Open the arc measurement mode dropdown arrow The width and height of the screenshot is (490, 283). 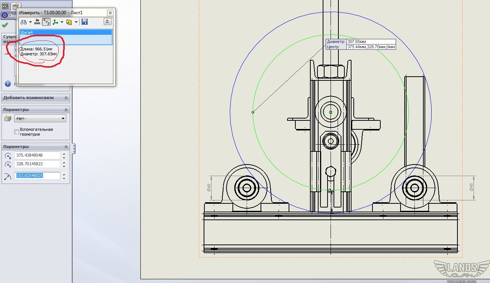pyautogui.click(x=30, y=22)
